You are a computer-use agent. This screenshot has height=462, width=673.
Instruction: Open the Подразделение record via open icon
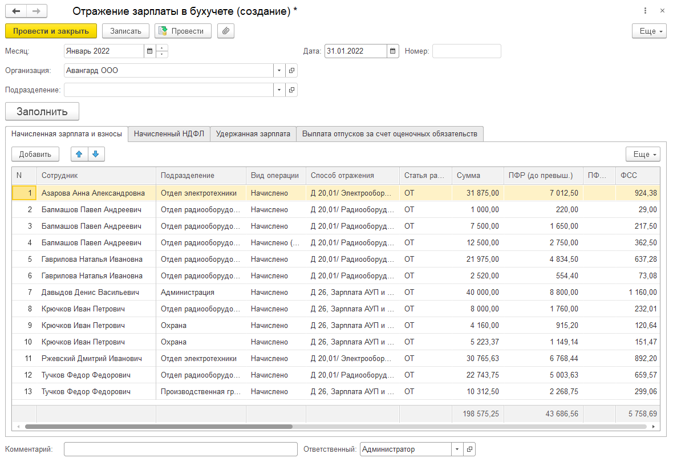click(291, 90)
